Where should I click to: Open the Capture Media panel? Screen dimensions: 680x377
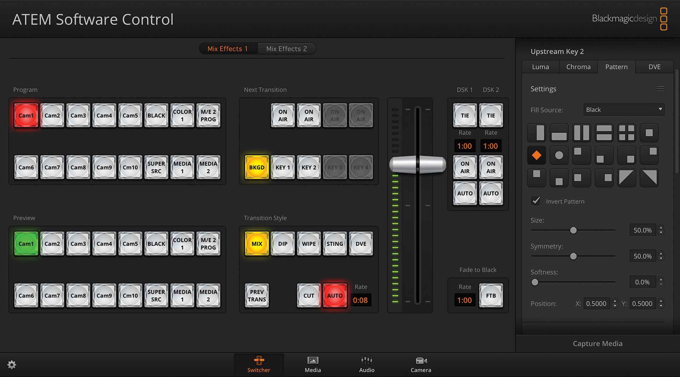[597, 343]
